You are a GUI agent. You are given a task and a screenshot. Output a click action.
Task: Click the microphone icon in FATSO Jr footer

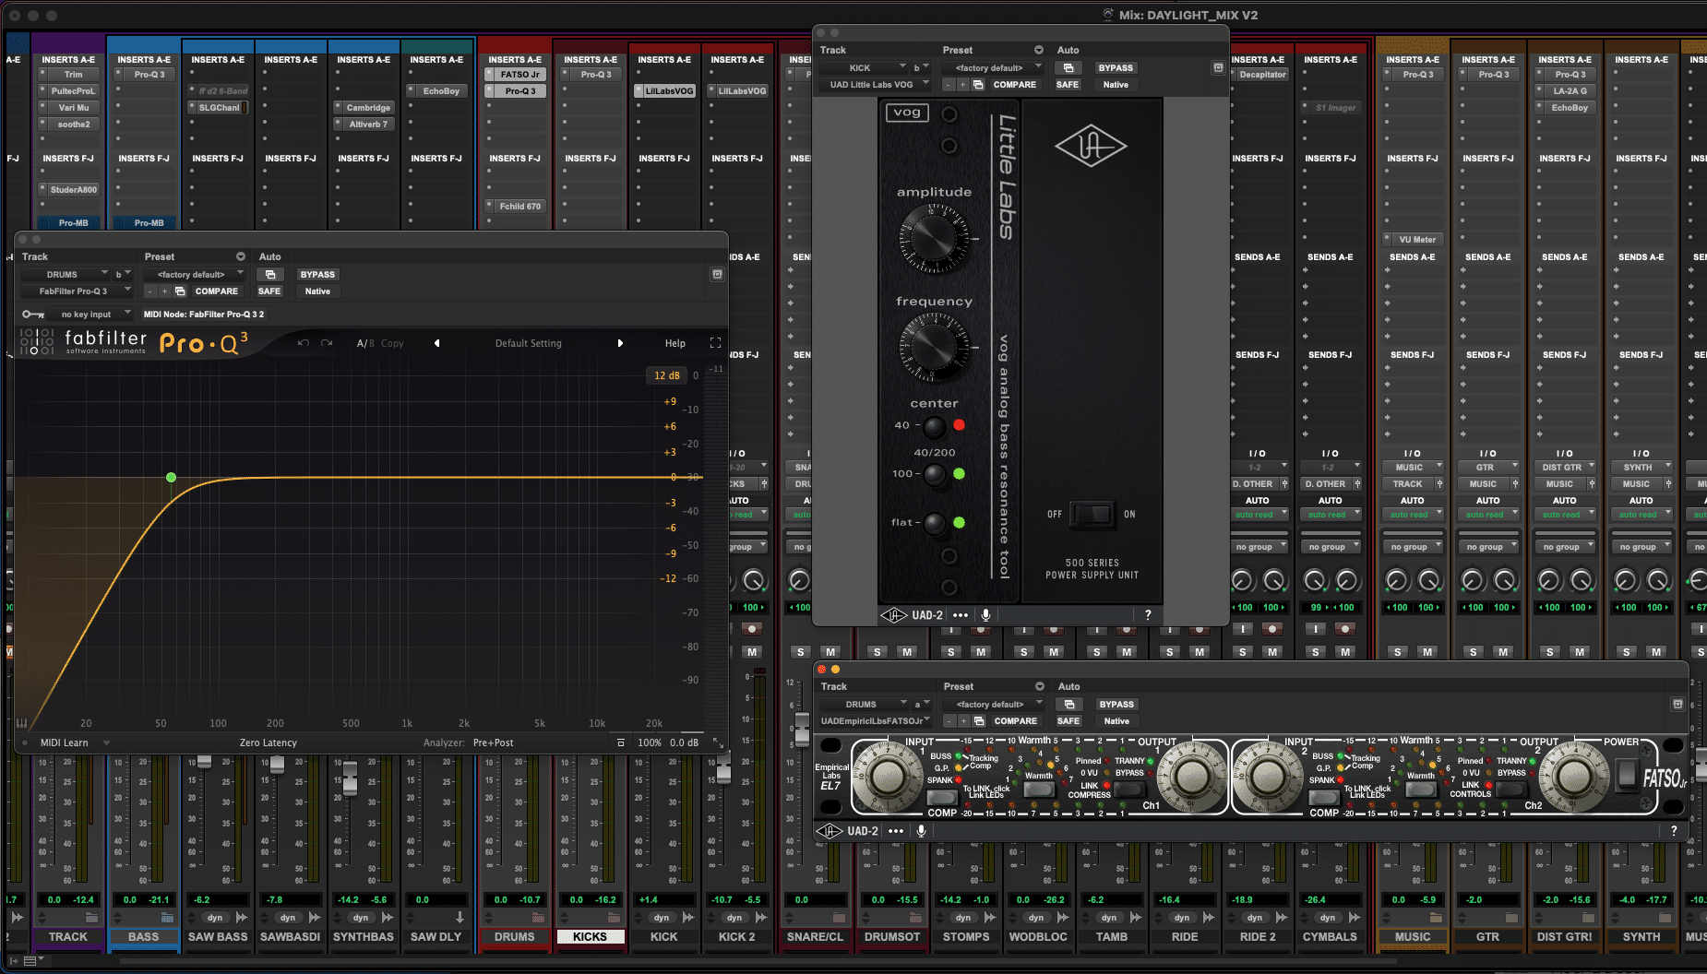pyautogui.click(x=922, y=831)
